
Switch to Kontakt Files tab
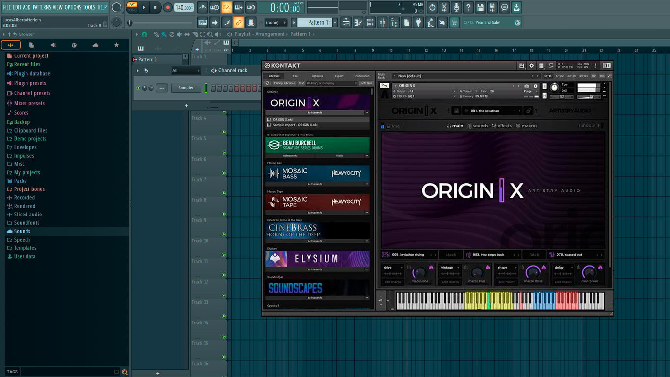pyautogui.click(x=296, y=76)
